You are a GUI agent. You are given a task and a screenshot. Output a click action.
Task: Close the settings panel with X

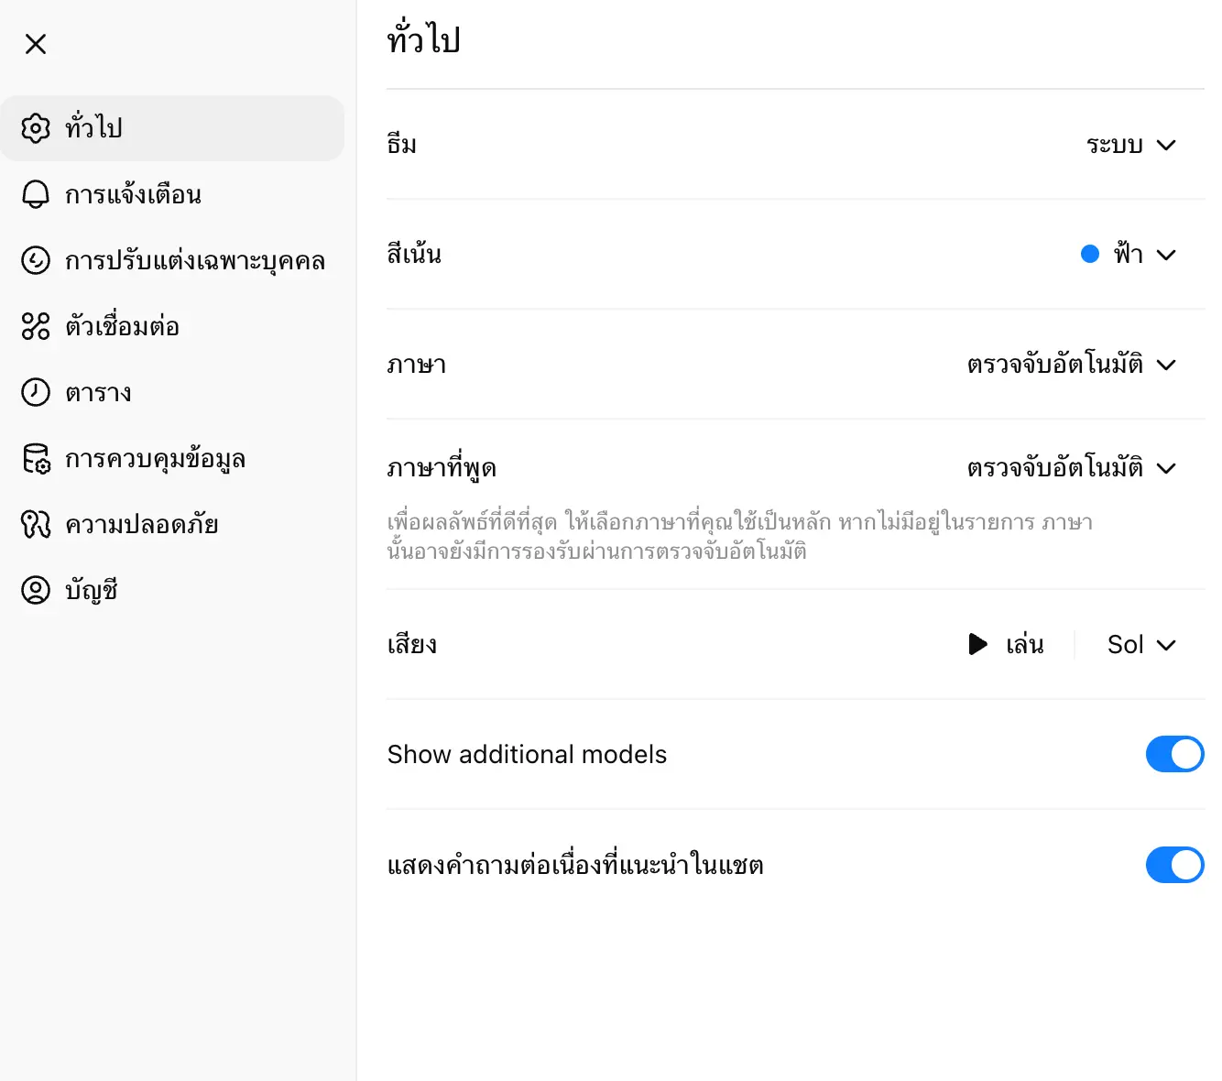pos(36,44)
